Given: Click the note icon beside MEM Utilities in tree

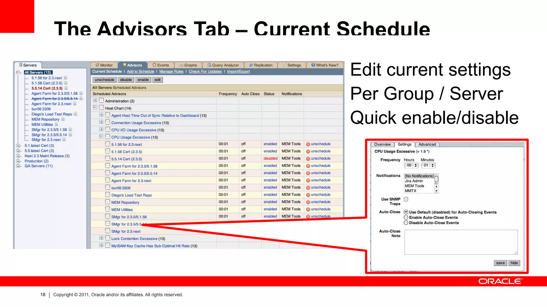Looking at the screenshot, I should tap(56, 124).
